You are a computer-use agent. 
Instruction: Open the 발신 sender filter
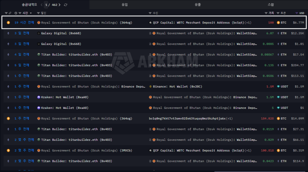38,13
